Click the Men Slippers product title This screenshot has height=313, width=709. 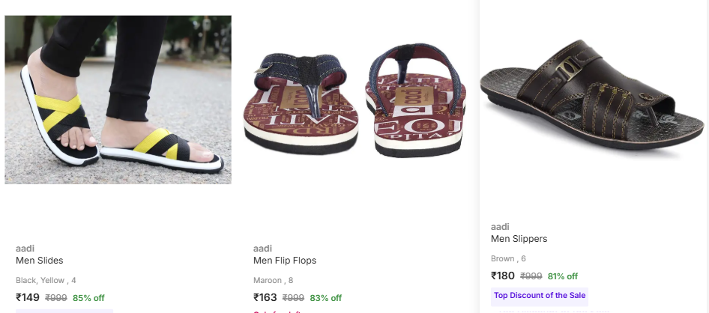click(519, 239)
